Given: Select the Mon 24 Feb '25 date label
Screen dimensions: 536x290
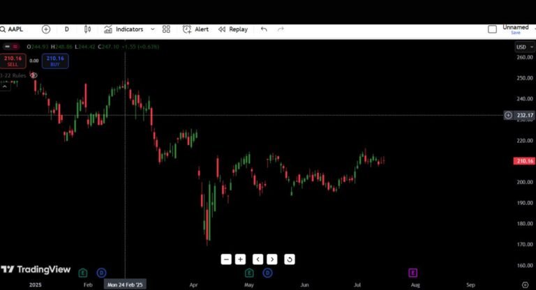Looking at the screenshot, I should [x=125, y=285].
